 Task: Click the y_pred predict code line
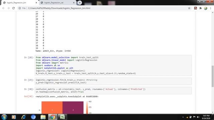(x=61, y=83)
